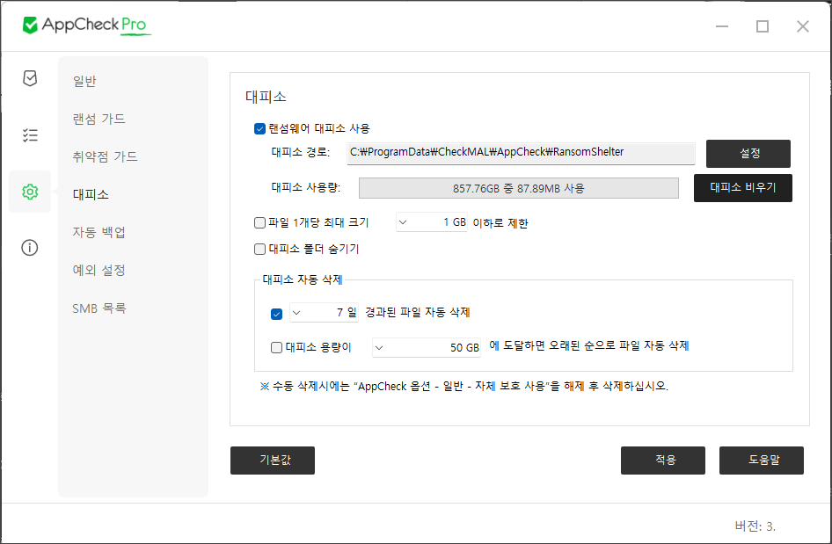Open the shield protection status sidebar icon
This screenshot has height=544, width=832.
(30, 79)
